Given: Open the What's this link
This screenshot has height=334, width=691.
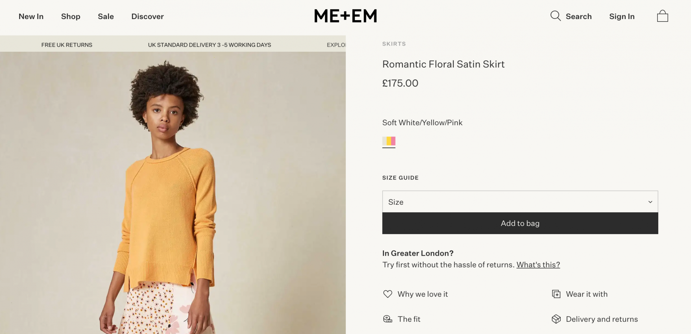Looking at the screenshot, I should point(538,265).
